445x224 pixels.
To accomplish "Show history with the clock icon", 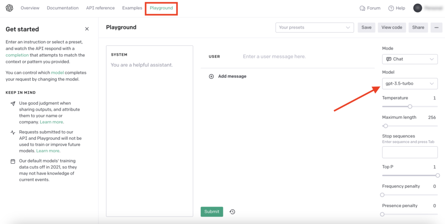I will click(232, 212).
